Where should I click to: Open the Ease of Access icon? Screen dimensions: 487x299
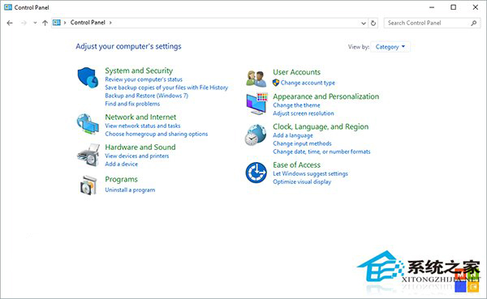click(256, 173)
